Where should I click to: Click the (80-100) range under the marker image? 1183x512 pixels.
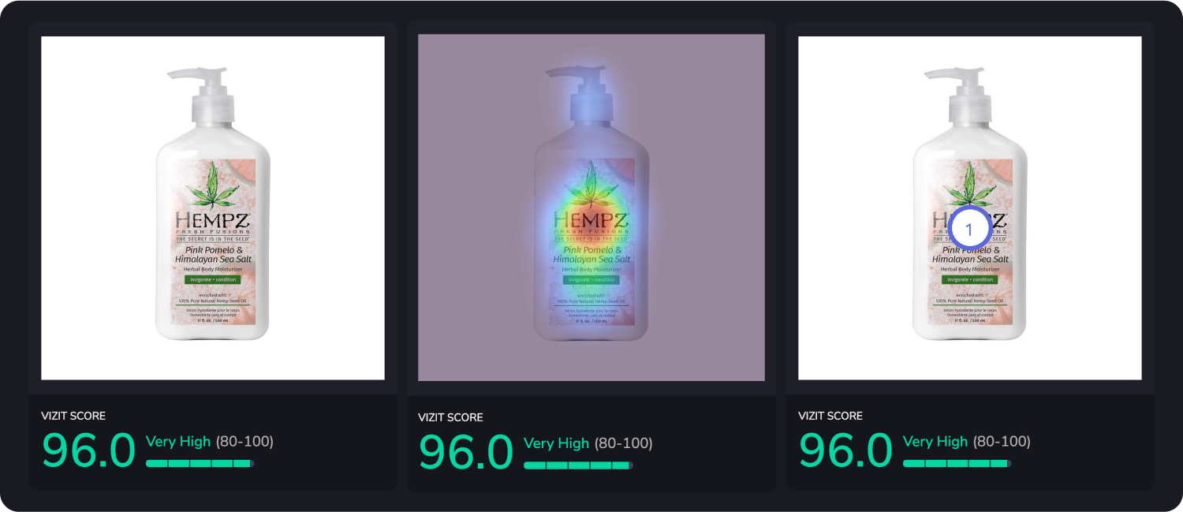tap(1002, 442)
